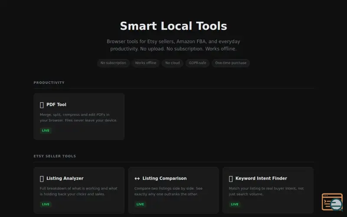Click the Keyword Intent Finder card icon
Screen dimensions: 347x217
[x=231, y=178]
